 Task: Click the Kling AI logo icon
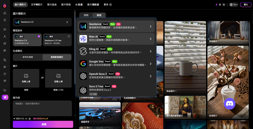click(x=83, y=51)
